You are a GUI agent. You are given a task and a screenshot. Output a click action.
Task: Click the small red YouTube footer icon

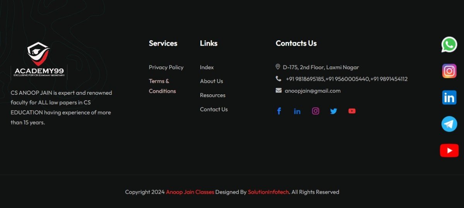(352, 111)
